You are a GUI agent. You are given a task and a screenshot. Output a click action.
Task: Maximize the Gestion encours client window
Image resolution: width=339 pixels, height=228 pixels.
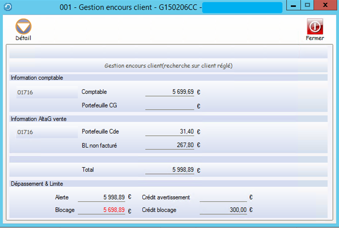click(x=308, y=5)
